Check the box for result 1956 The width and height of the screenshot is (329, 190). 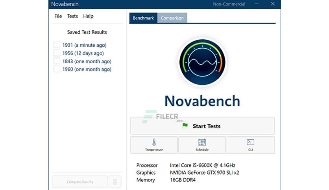pos(57,53)
